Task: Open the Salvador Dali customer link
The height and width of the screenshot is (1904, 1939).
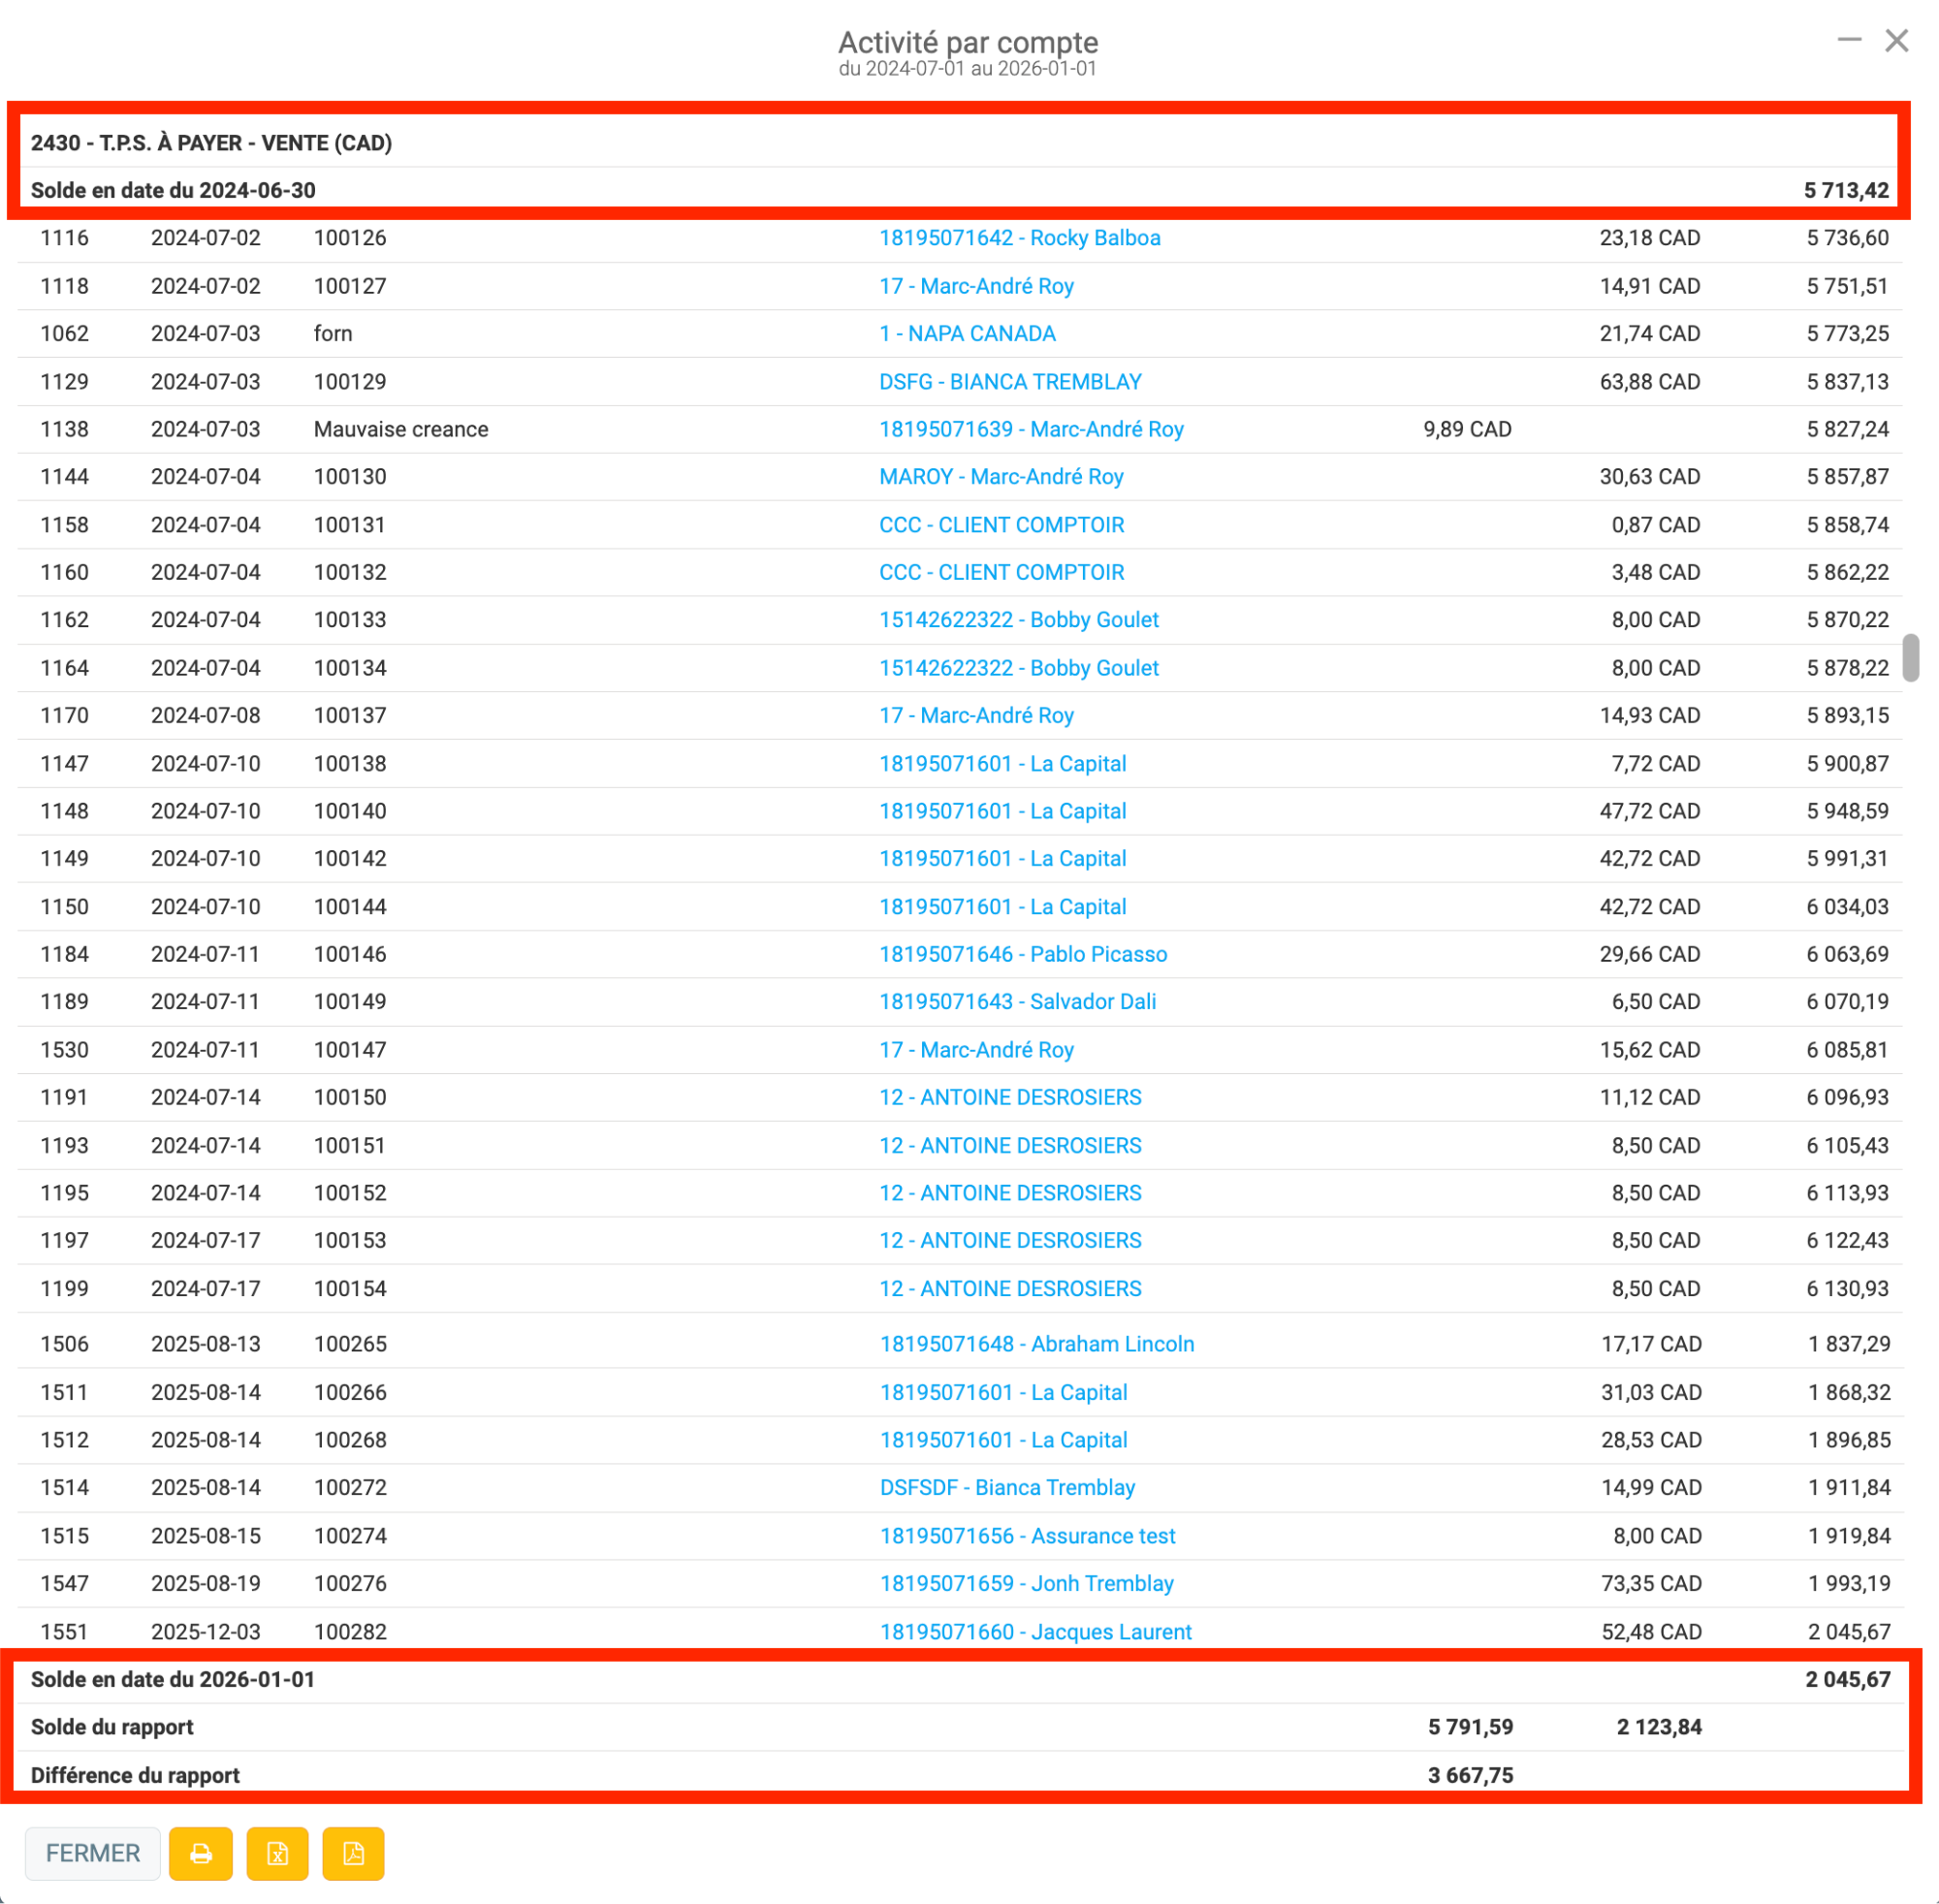Action: pyautogui.click(x=1017, y=1001)
